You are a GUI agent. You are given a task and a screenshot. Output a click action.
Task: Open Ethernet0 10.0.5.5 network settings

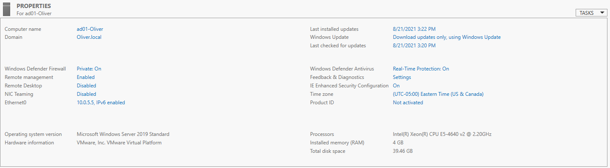[x=101, y=103]
